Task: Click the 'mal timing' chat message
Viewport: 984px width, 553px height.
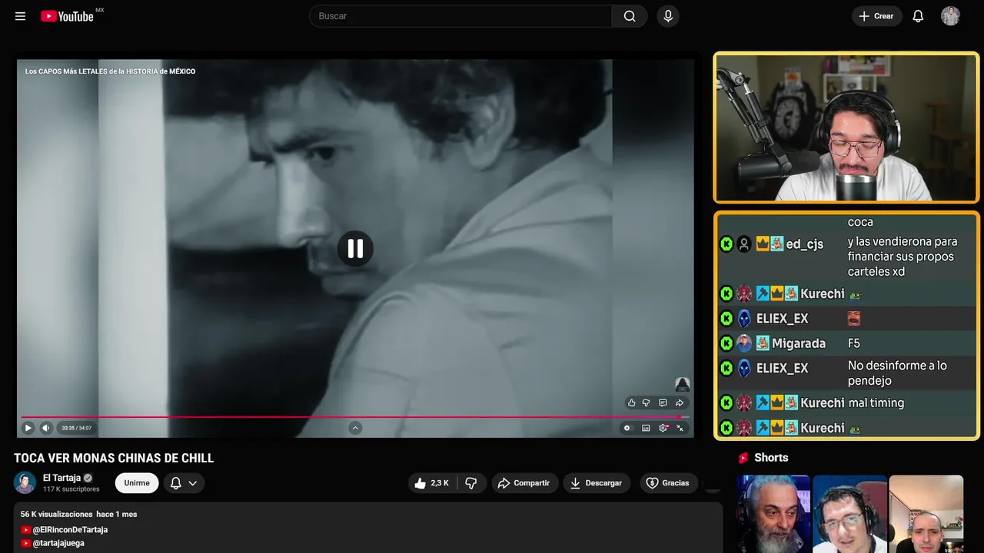Action: coord(876,402)
